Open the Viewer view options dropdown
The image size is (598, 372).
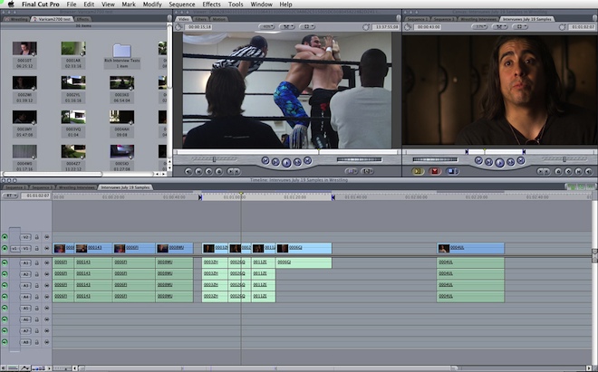point(307,27)
